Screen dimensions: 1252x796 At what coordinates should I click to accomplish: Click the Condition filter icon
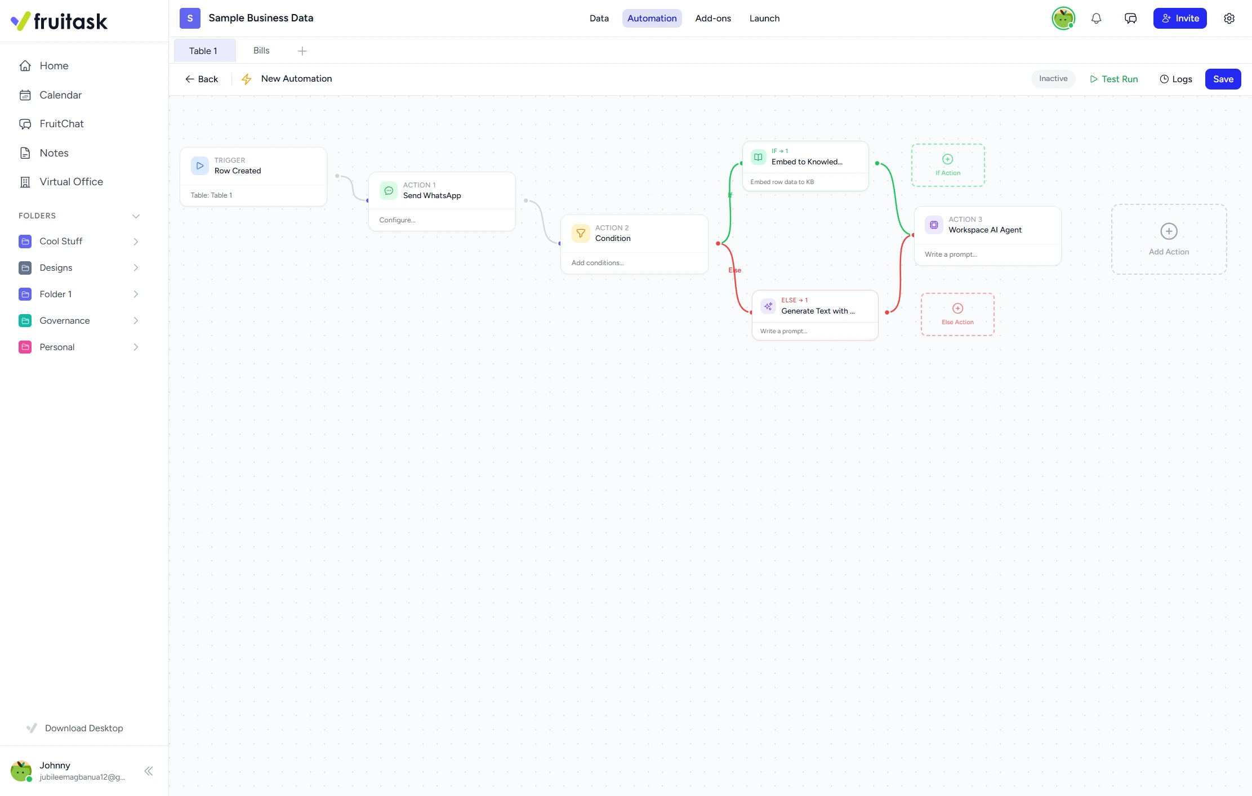tap(581, 233)
